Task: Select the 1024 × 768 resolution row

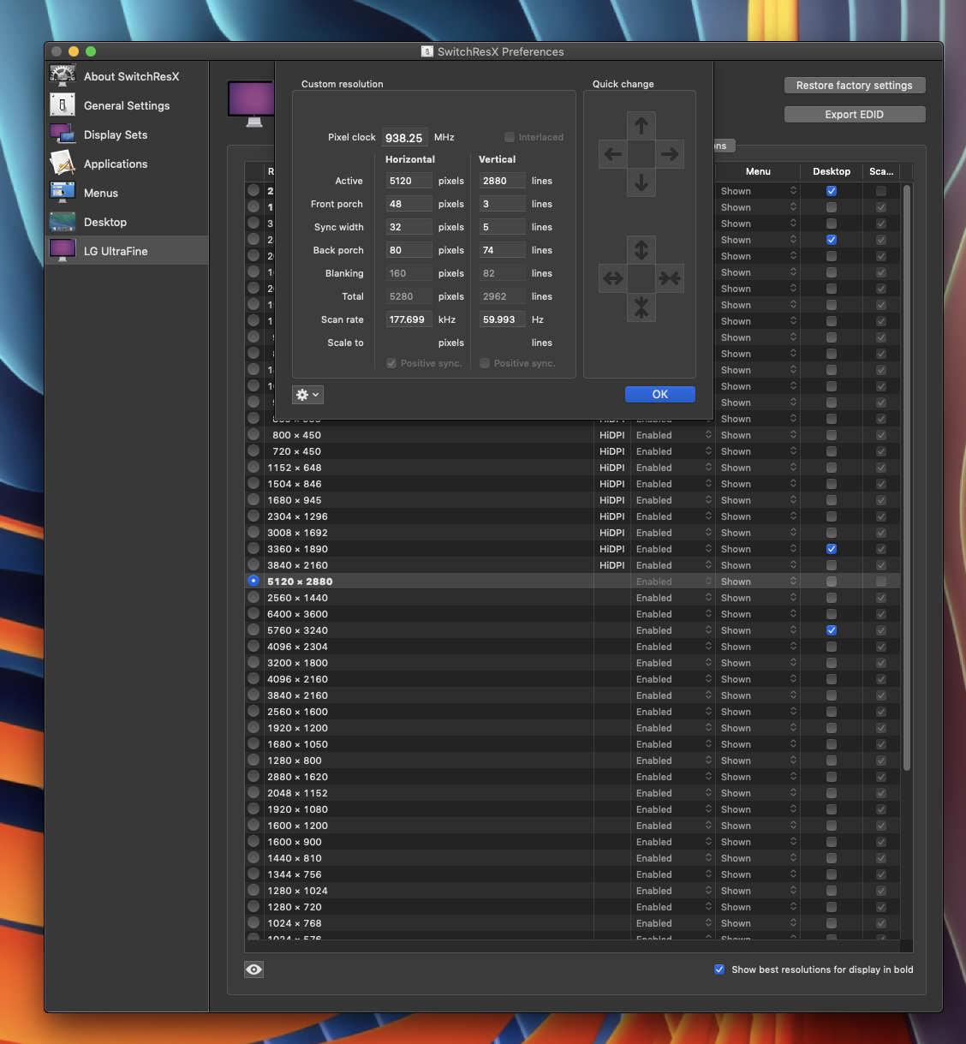Action: click(x=572, y=923)
